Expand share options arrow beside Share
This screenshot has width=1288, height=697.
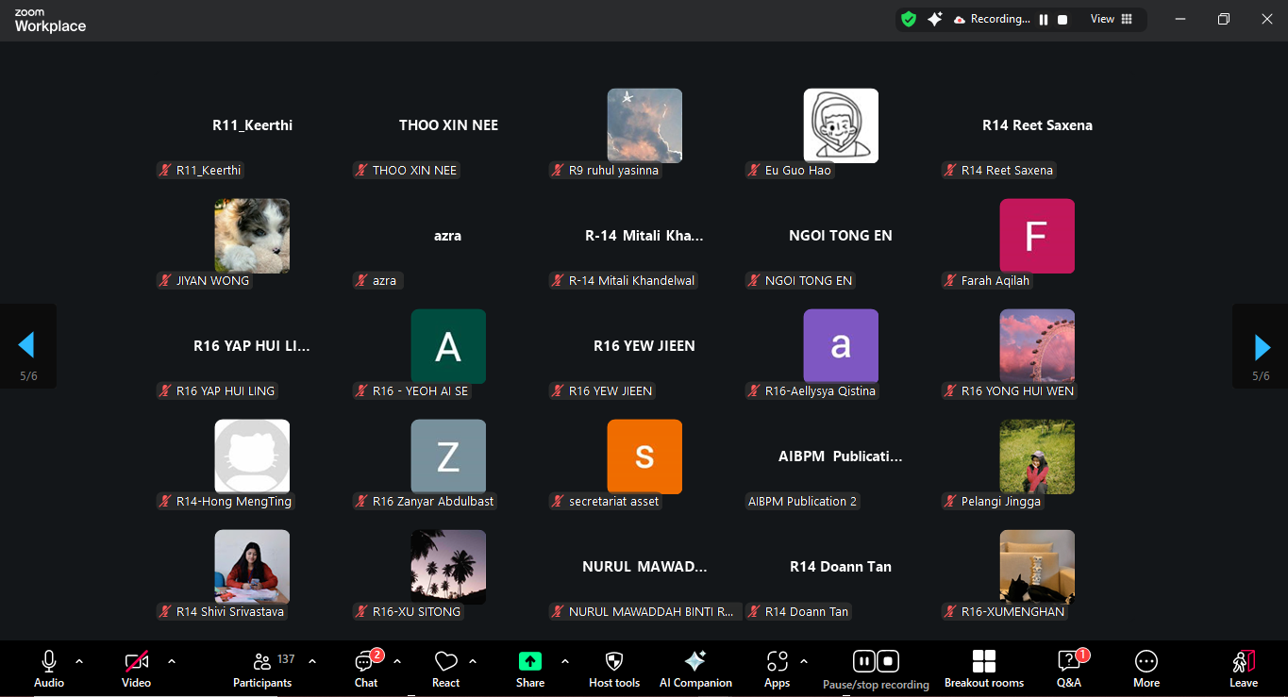point(565,661)
